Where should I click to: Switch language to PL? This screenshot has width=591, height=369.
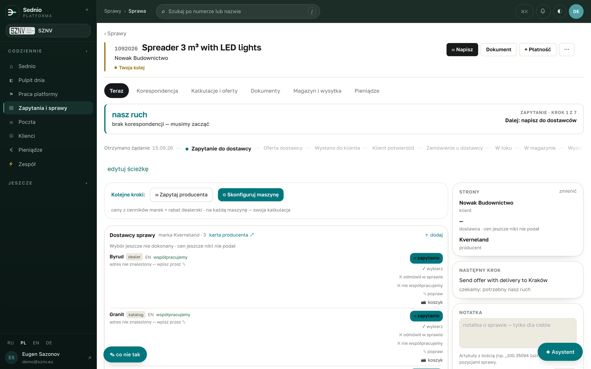coord(23,343)
